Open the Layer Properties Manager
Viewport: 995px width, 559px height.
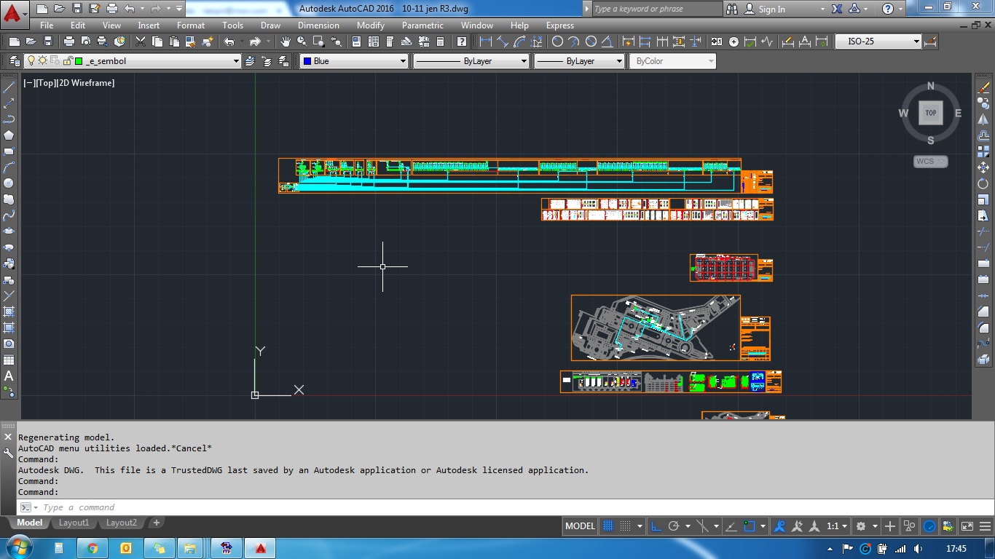pos(15,61)
